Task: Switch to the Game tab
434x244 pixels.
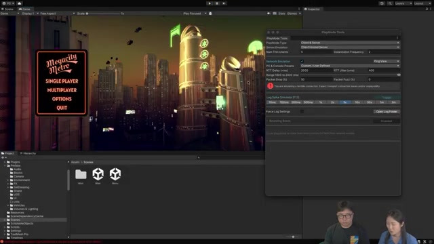Action: click(x=24, y=9)
